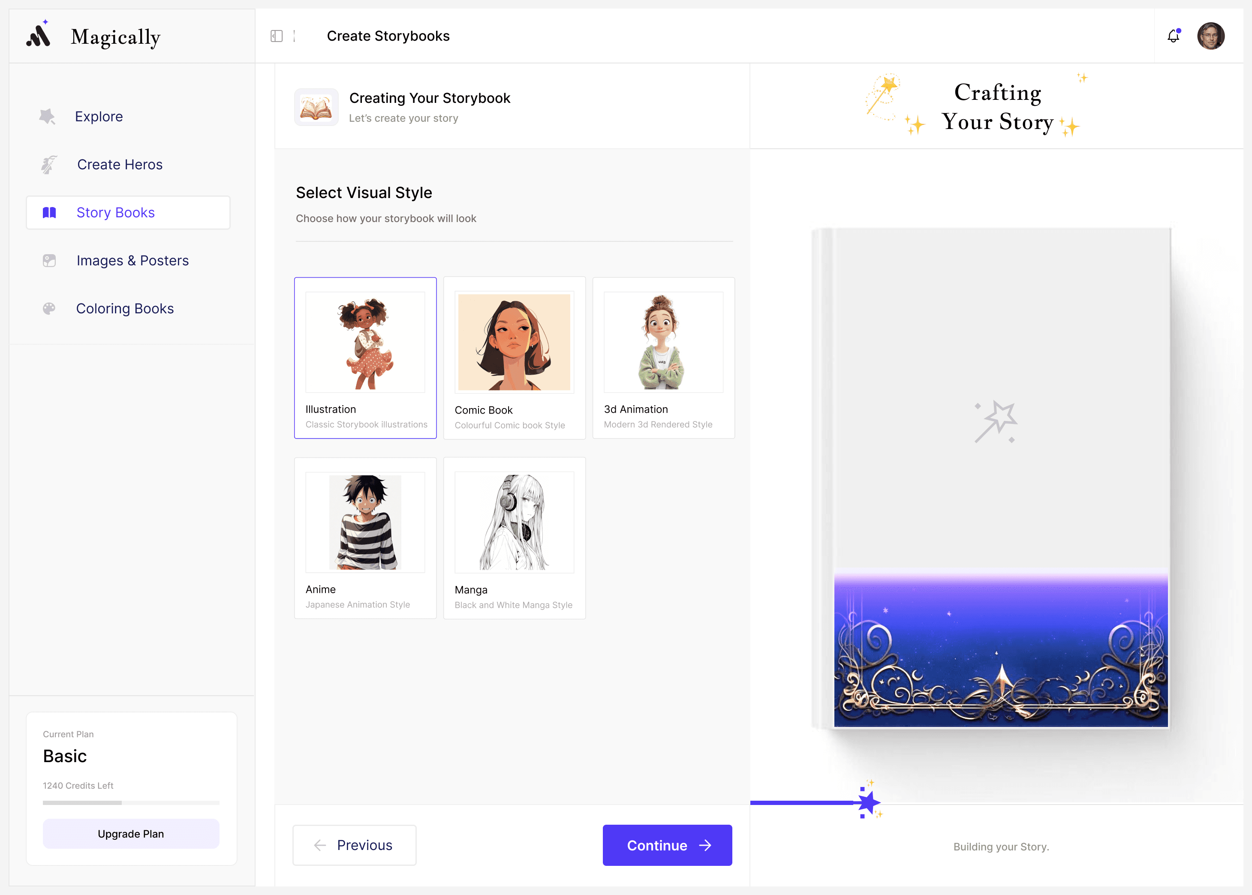1252x895 pixels.
Task: Pick the Anime style card
Action: click(365, 538)
